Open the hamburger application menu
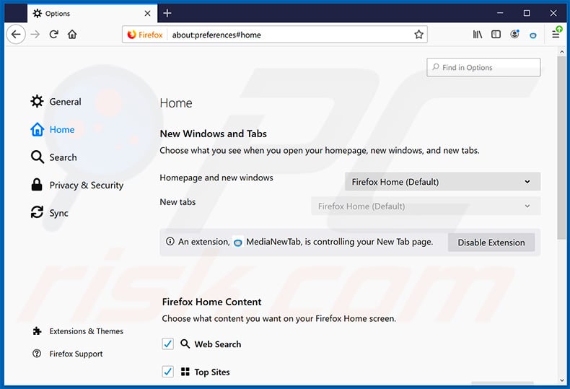The width and height of the screenshot is (570, 389). pos(556,34)
